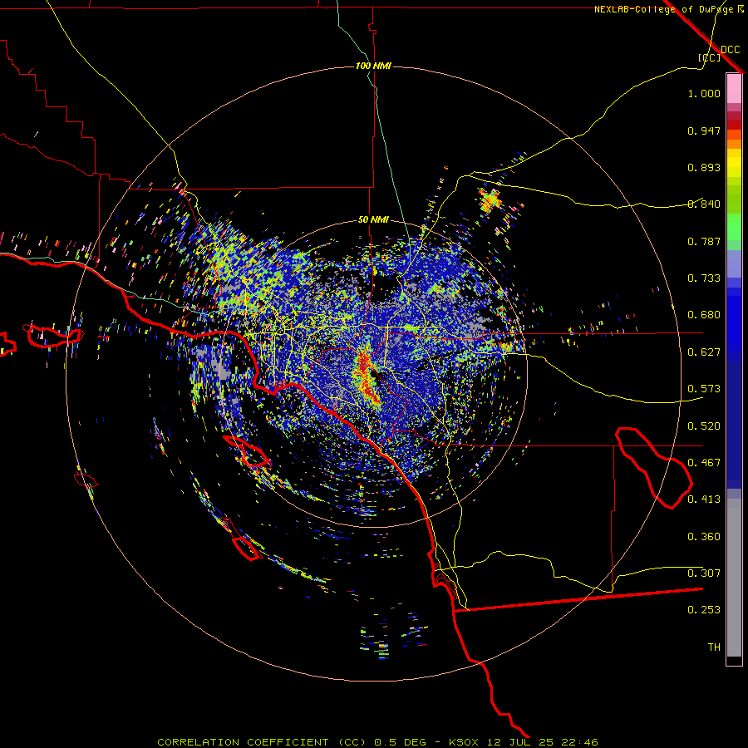Click the 50 NMI range ring label

tap(373, 219)
